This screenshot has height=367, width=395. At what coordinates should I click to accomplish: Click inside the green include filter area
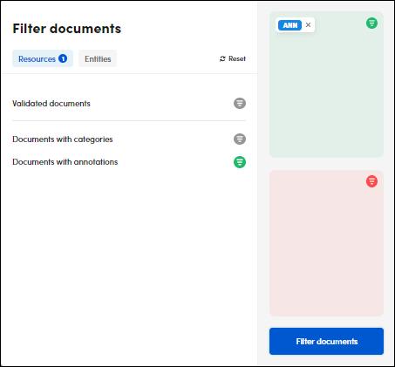[326, 93]
